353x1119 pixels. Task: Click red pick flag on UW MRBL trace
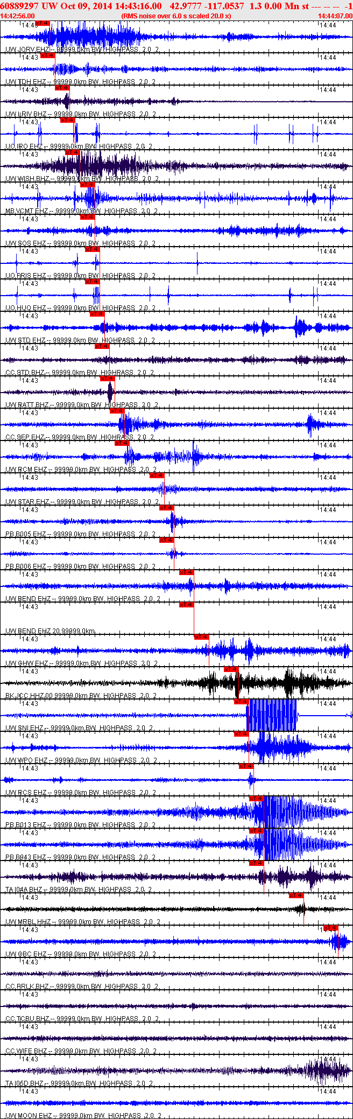click(296, 896)
